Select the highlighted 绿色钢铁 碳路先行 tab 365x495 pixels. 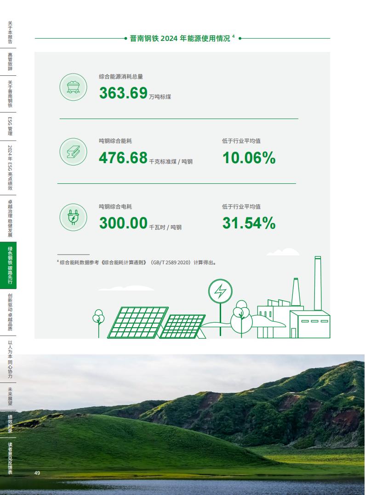[9, 265]
